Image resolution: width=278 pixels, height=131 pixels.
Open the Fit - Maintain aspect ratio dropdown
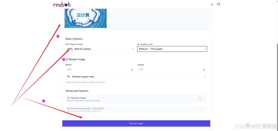point(136,77)
